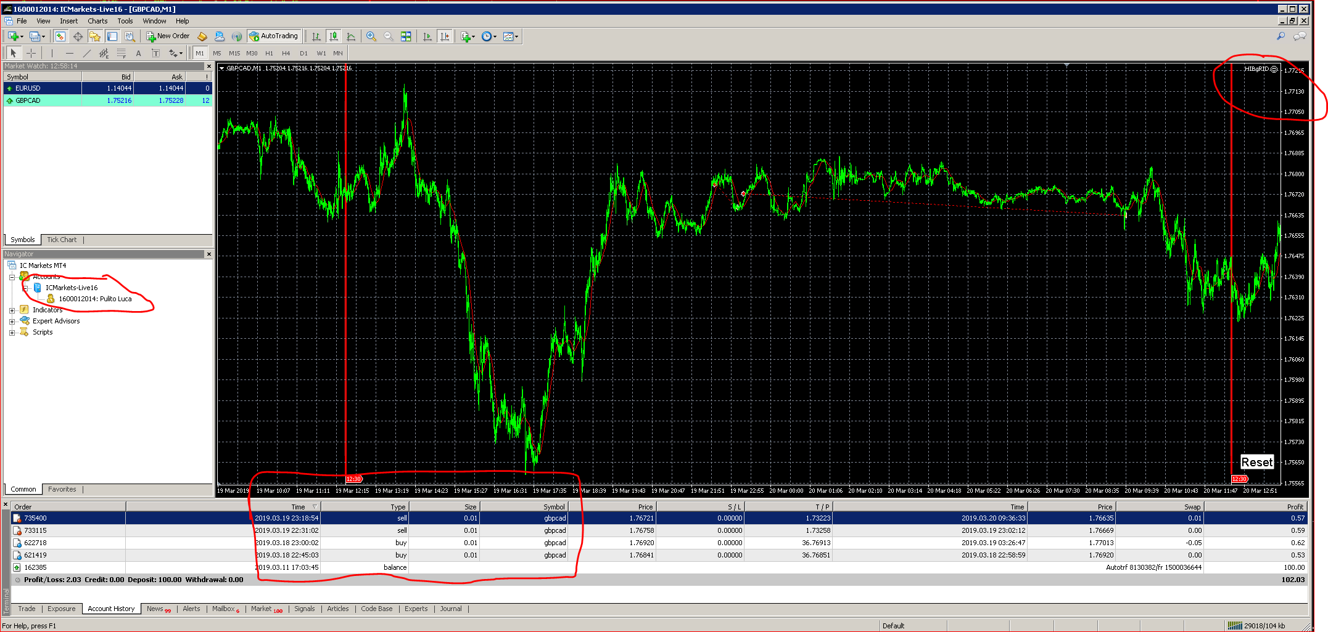This screenshot has height=632, width=1328.
Task: Select the equidistant channel tool
Action: tap(104, 53)
